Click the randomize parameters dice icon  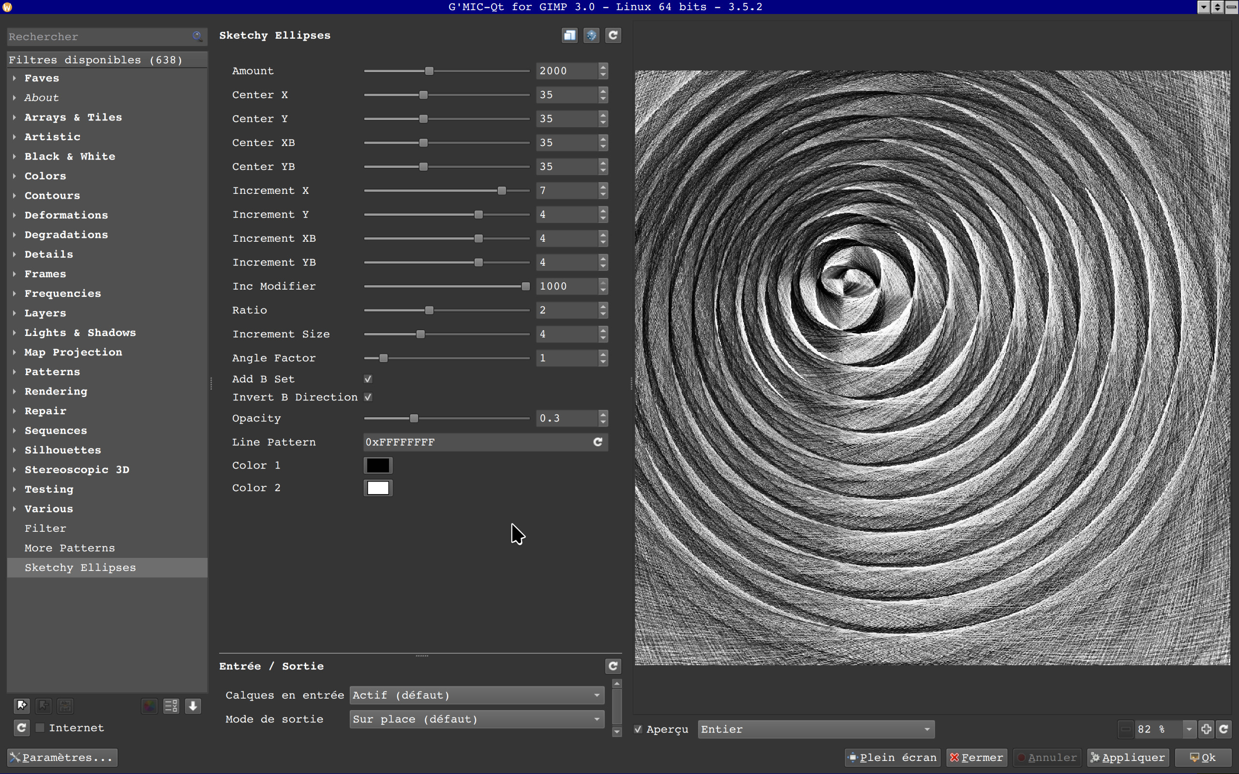(591, 35)
